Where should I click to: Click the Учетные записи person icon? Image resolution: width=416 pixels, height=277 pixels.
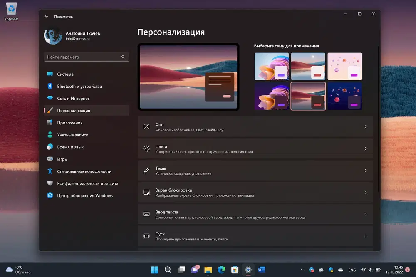point(50,135)
